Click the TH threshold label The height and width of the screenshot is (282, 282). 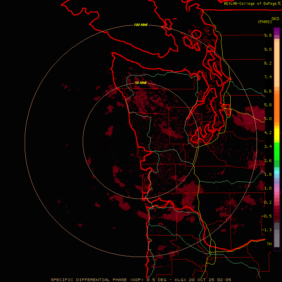pyautogui.click(x=269, y=244)
